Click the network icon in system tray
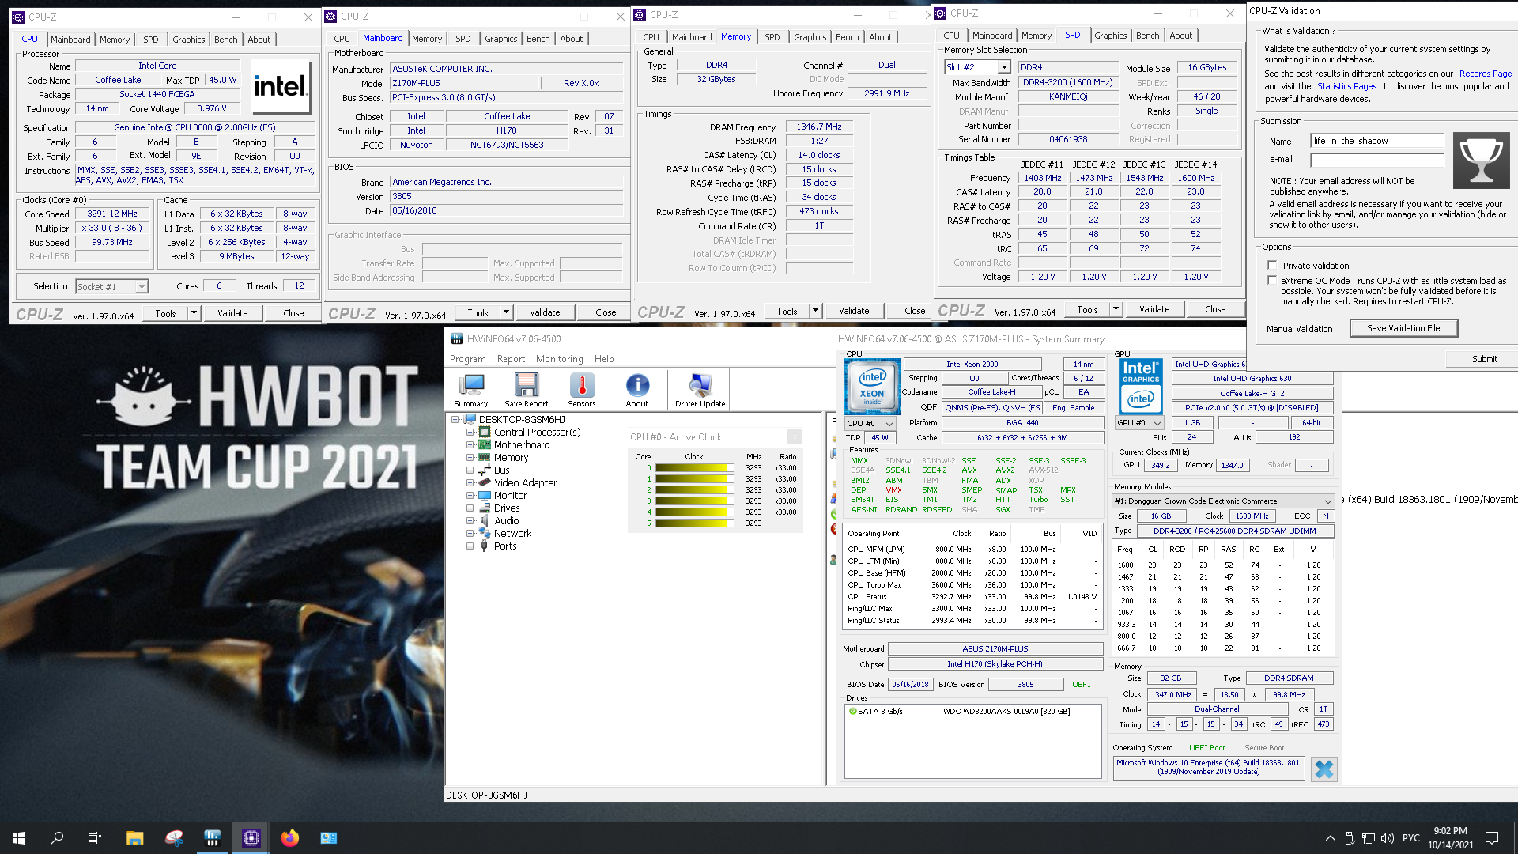 (x=1369, y=838)
